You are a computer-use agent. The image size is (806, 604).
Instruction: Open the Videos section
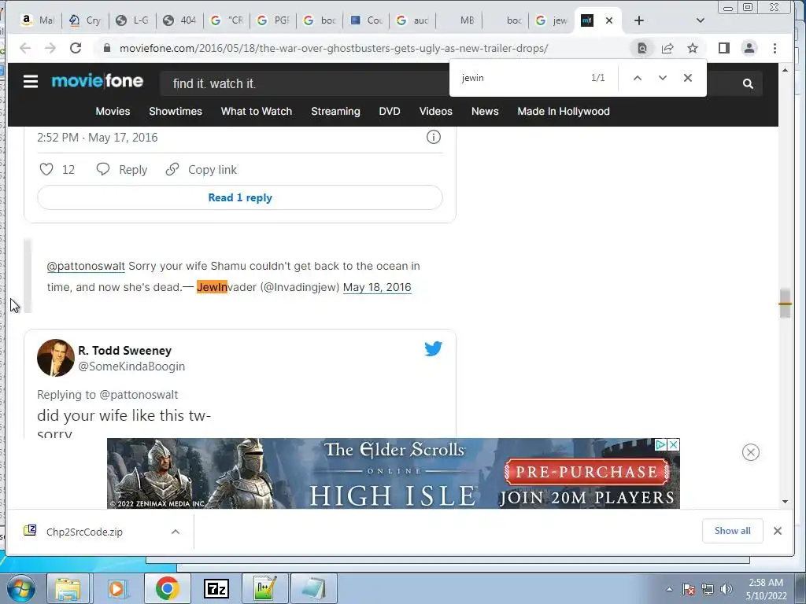436,112
